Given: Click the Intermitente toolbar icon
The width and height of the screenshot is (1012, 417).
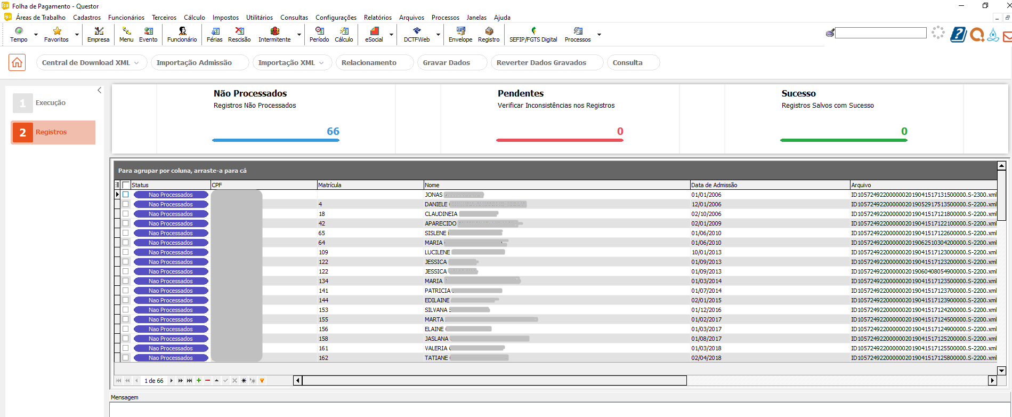Looking at the screenshot, I should click(274, 35).
